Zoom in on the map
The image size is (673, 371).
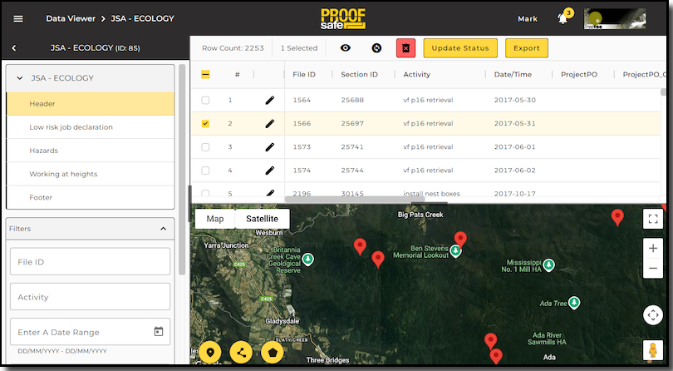652,249
